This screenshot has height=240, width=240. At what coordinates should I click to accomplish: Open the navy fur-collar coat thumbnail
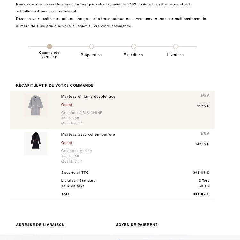tap(36, 143)
